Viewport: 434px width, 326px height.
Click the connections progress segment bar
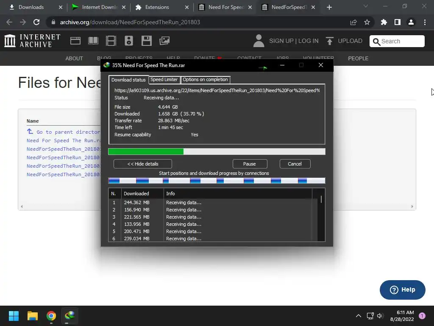(x=217, y=181)
